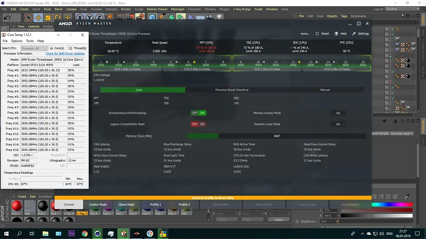Click Ryzen Master taskbar icon
The height and width of the screenshot is (239, 426).
point(137,234)
